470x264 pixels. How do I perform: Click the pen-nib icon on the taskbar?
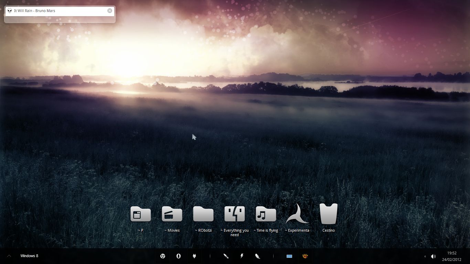pos(226,256)
